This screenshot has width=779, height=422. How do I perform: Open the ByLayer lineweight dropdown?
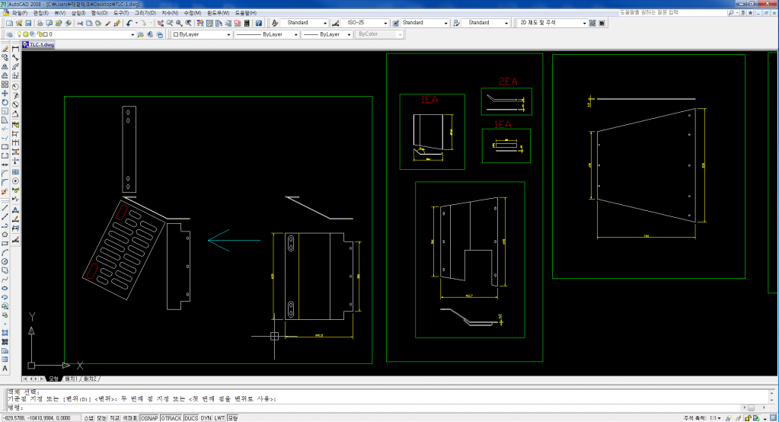pyautogui.click(x=349, y=35)
